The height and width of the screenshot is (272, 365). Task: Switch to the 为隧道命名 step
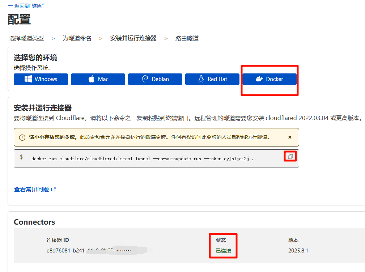(x=77, y=38)
